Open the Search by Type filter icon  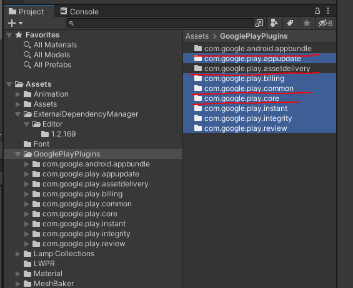(x=274, y=23)
